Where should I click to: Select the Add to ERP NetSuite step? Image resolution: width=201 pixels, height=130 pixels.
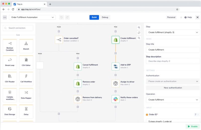[116, 66]
